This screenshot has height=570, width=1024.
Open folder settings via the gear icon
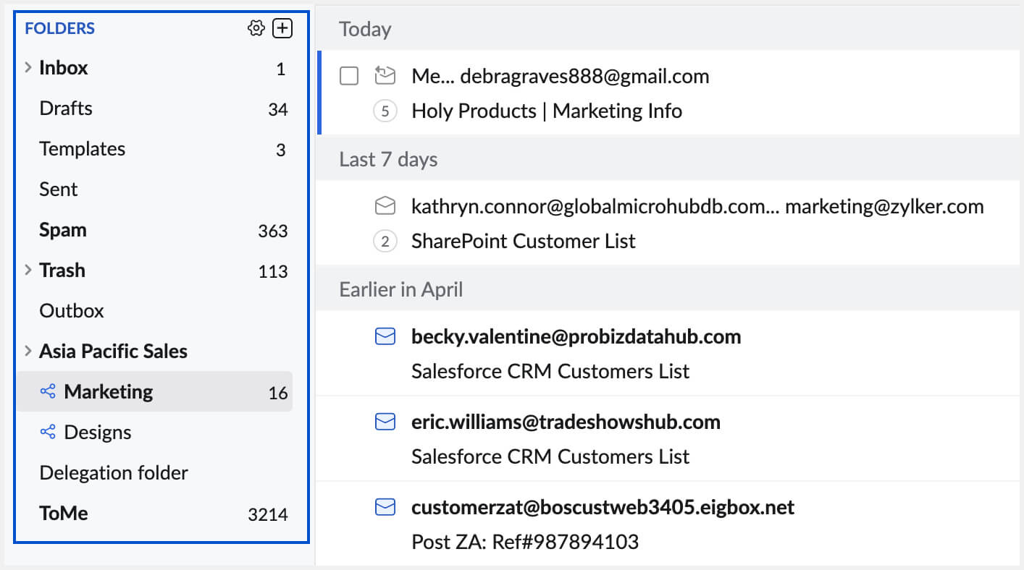(x=256, y=27)
